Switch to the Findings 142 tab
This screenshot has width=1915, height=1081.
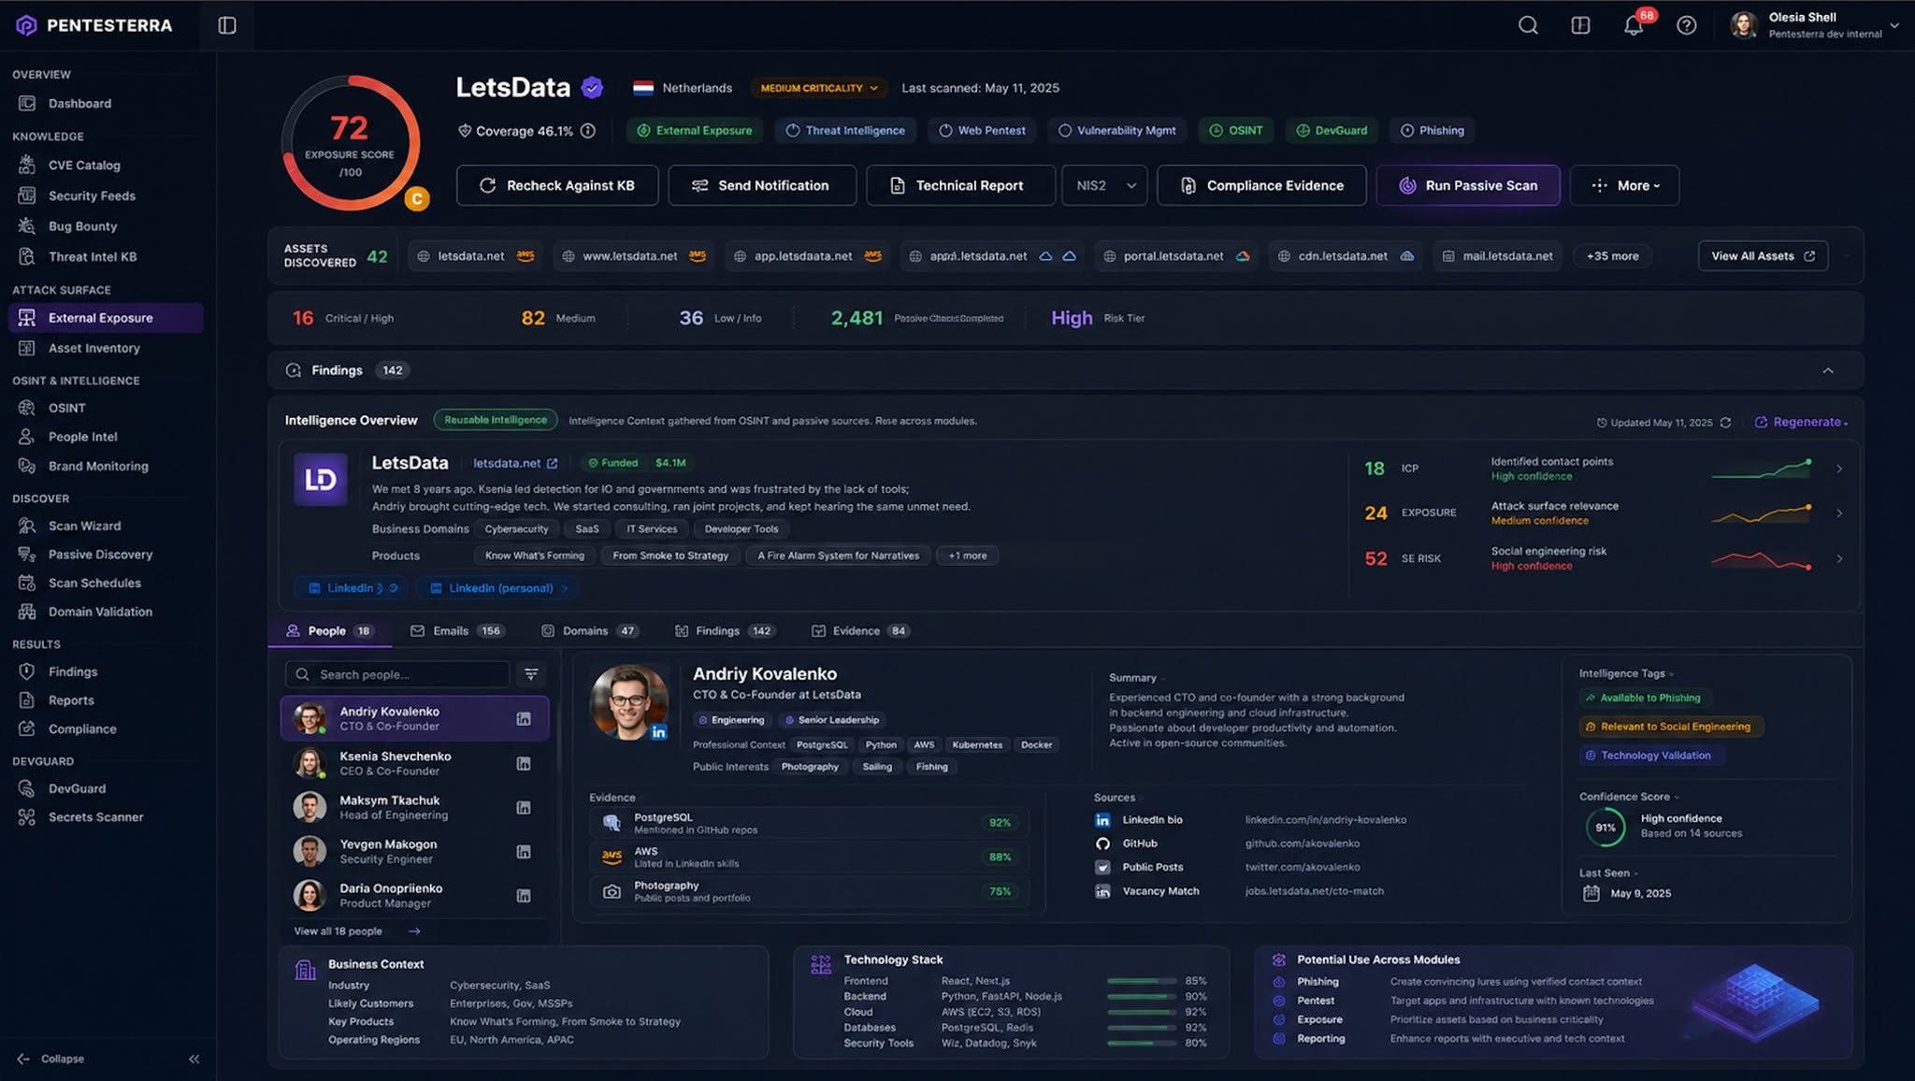click(724, 631)
